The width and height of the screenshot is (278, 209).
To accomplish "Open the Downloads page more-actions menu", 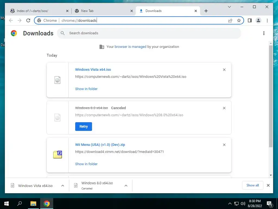I will [264, 33].
